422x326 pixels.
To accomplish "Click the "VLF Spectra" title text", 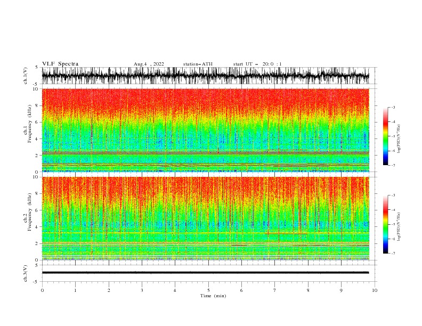I will point(60,64).
